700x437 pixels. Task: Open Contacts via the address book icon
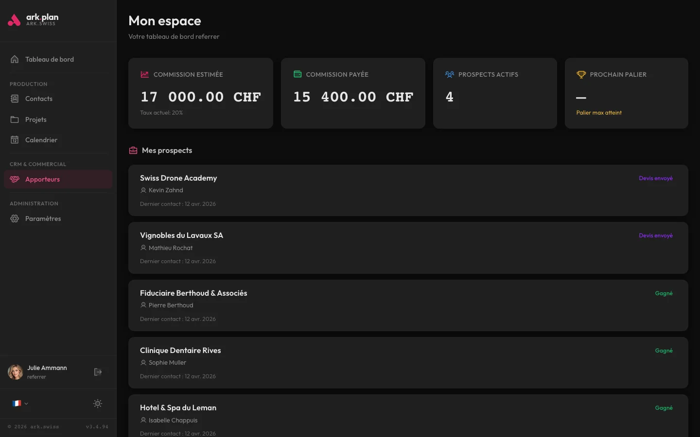coord(15,99)
